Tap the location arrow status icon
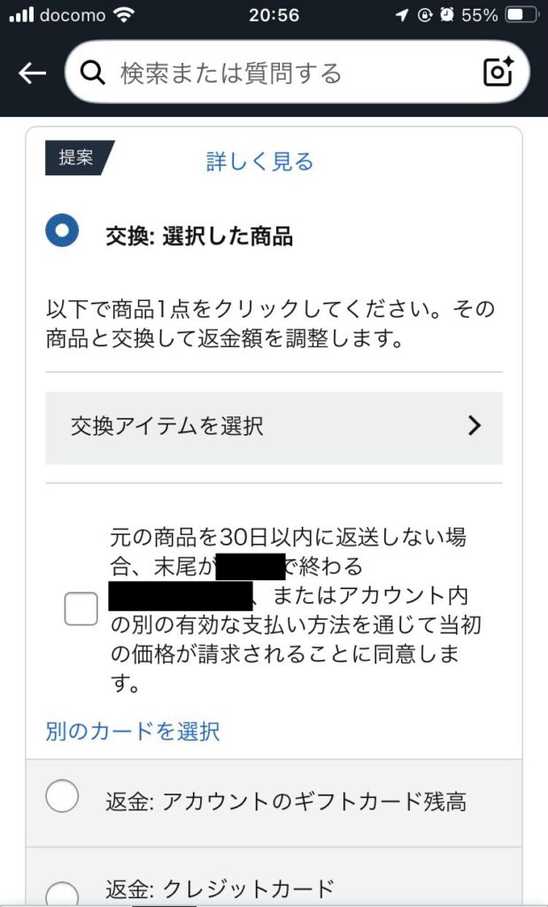Image resolution: width=548 pixels, height=907 pixels. point(403,15)
